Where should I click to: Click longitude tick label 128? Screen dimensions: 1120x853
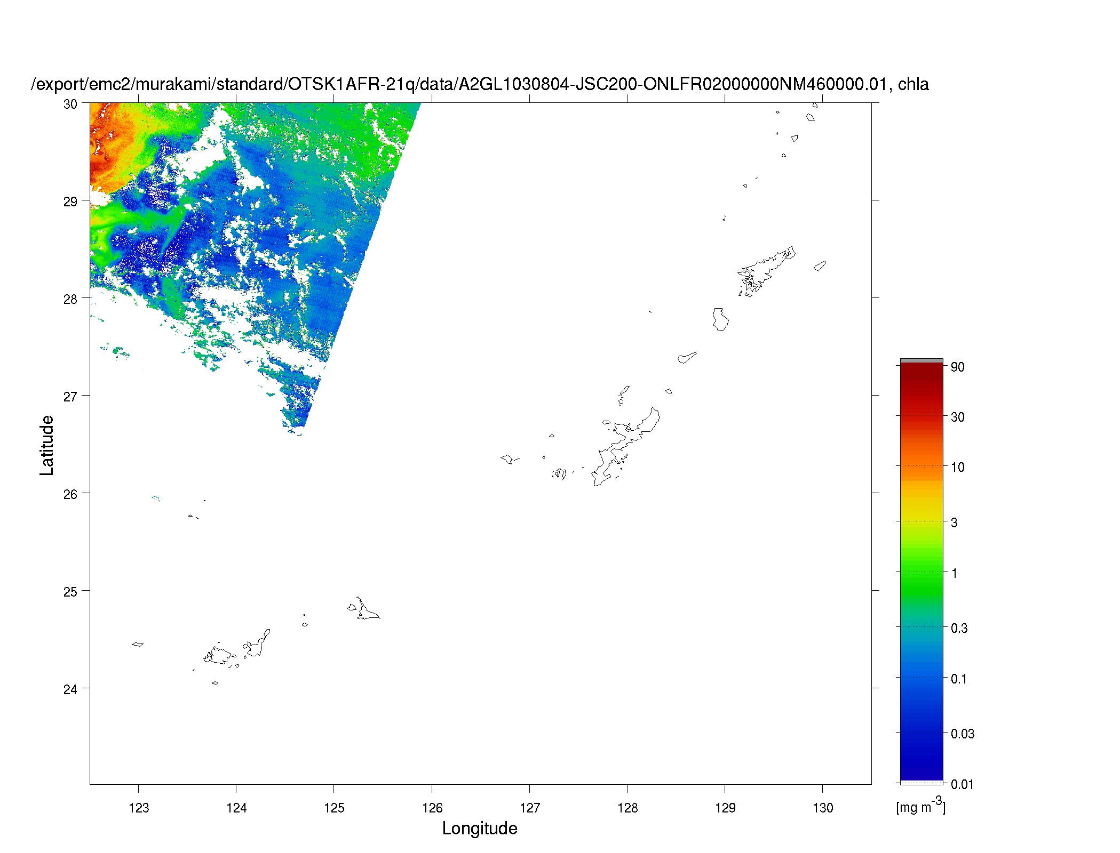coord(627,808)
